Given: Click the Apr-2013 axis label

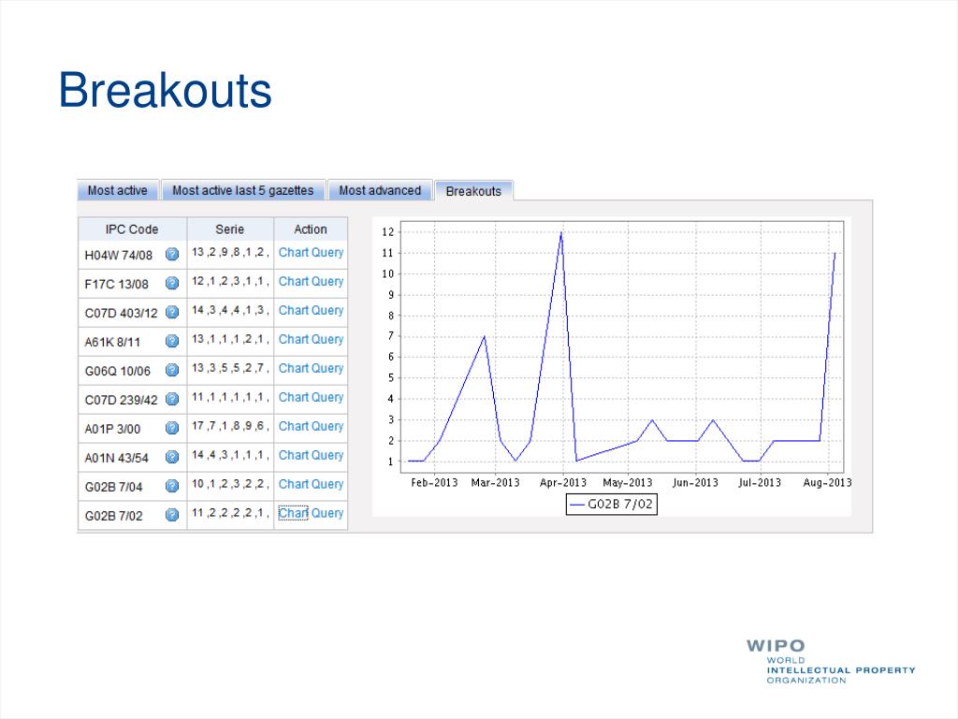Looking at the screenshot, I should tap(562, 482).
